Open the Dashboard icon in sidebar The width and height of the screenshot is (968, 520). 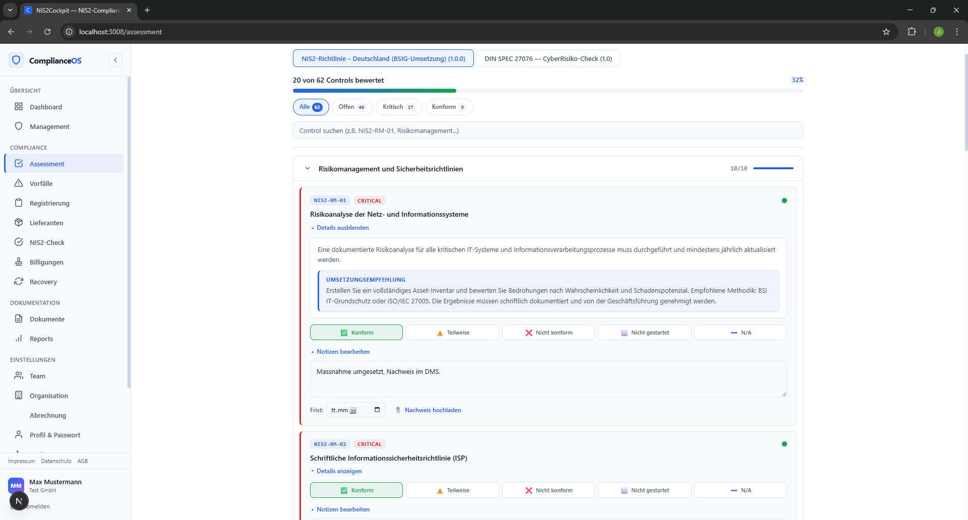tap(19, 107)
